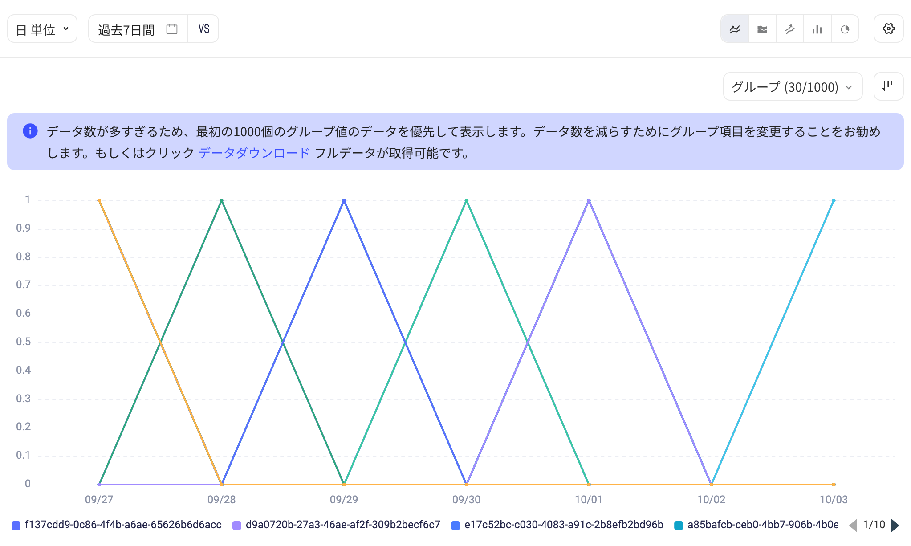The width and height of the screenshot is (911, 546).
Task: Click the データダウンロード link
Action: pos(254,153)
